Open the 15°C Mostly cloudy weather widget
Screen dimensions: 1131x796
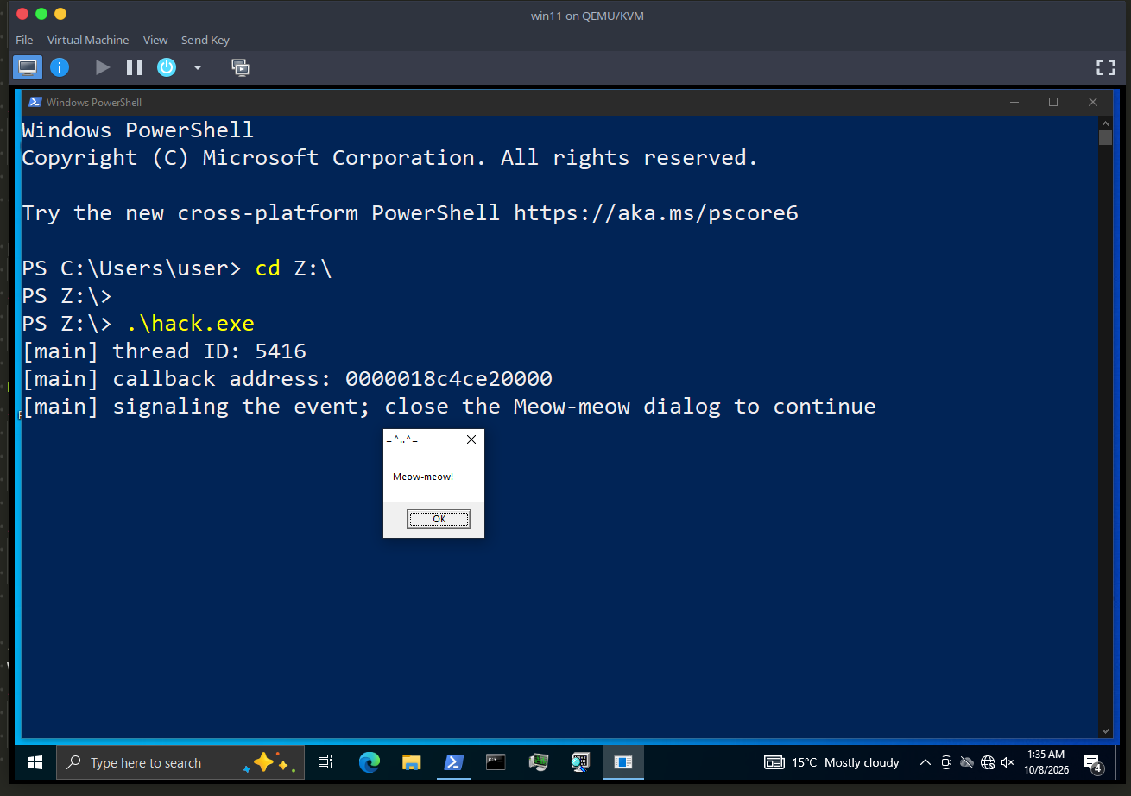832,762
